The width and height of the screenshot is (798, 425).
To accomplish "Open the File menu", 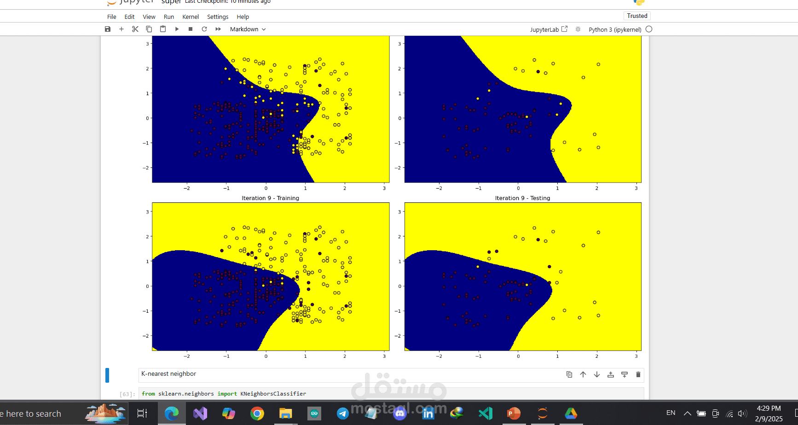I will click(x=112, y=17).
